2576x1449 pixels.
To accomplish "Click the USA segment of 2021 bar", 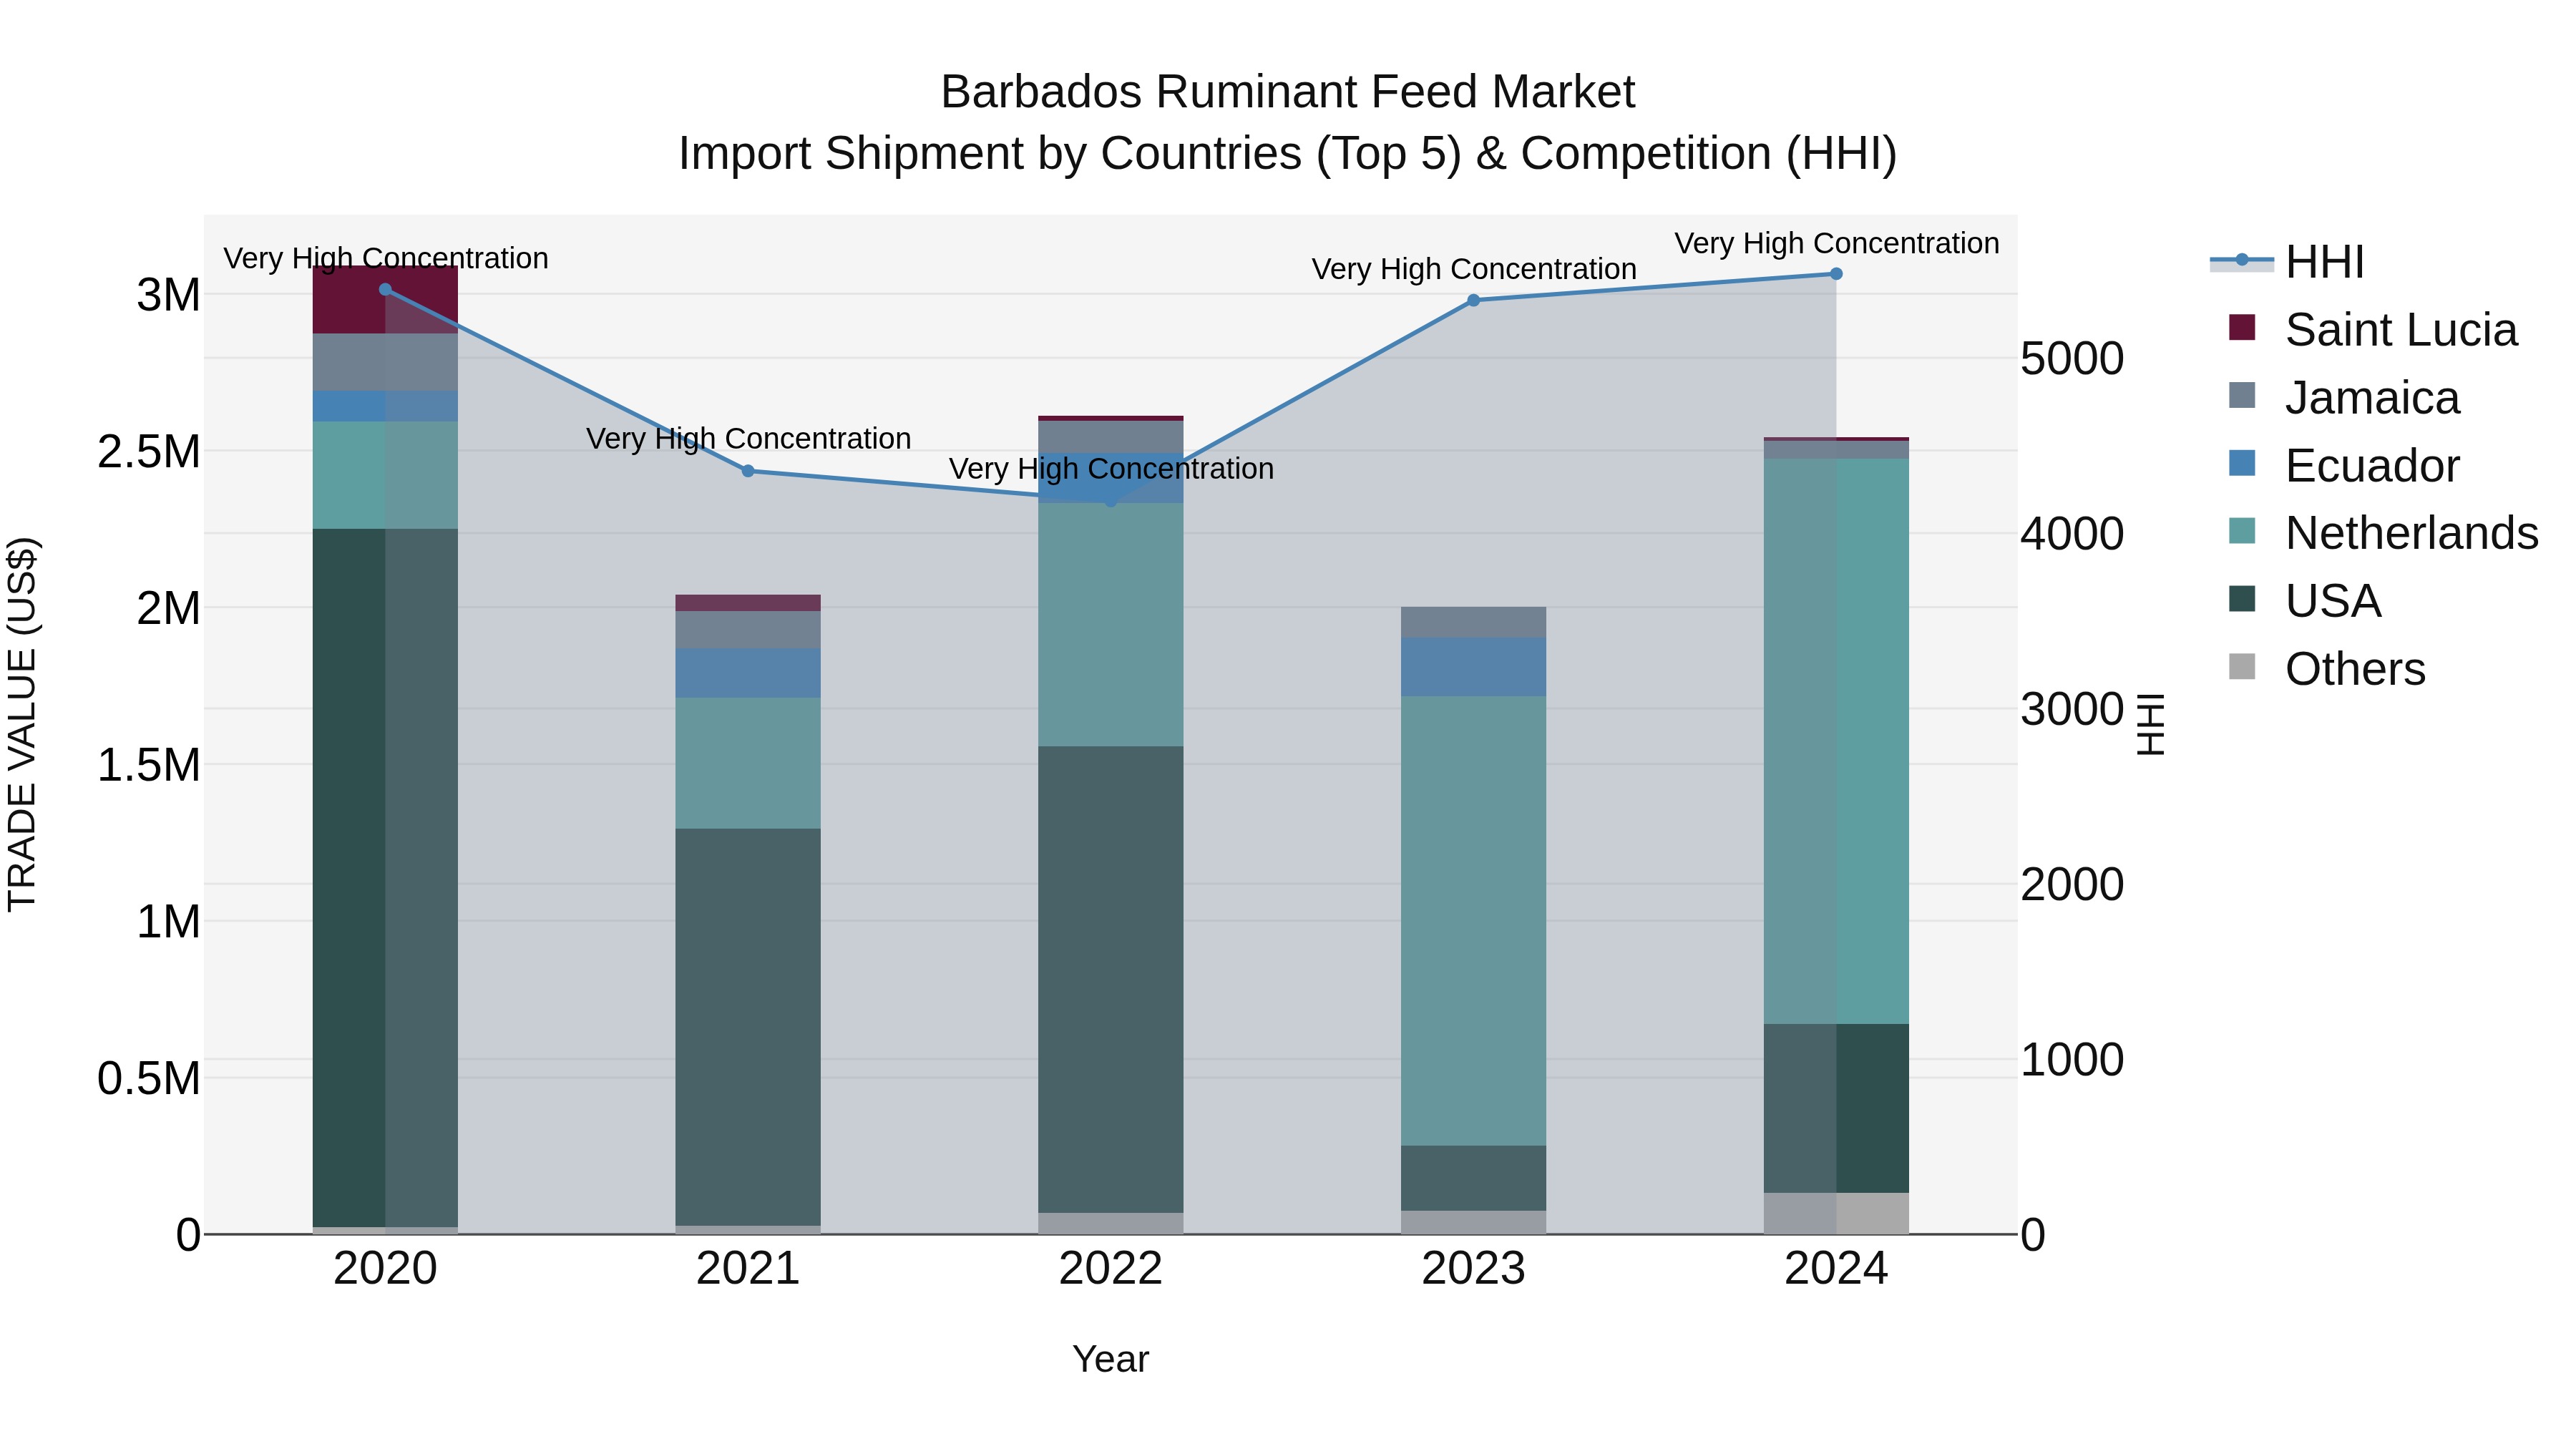I will pos(748,1027).
